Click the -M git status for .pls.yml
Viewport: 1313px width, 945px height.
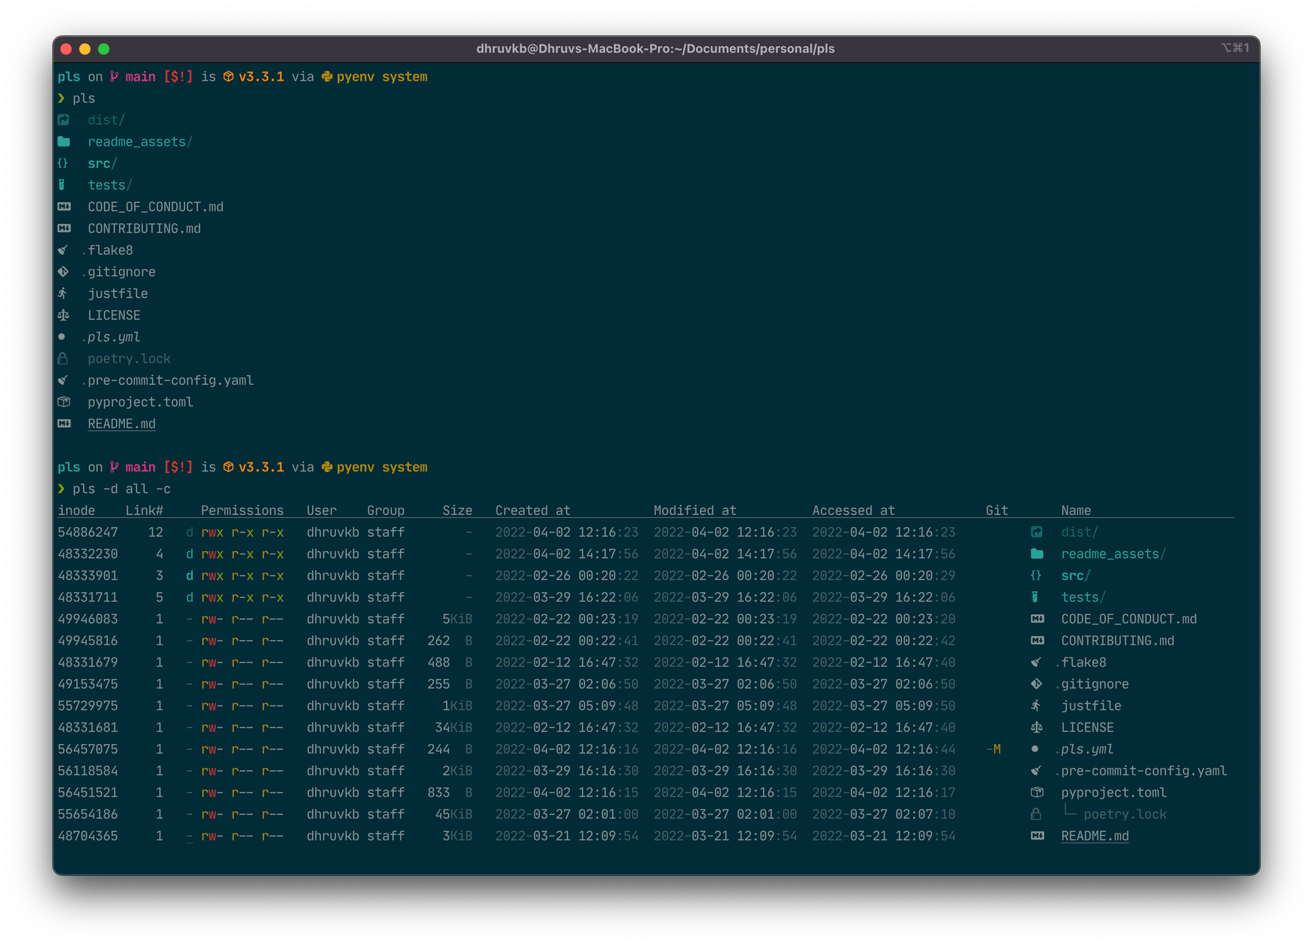coord(994,749)
